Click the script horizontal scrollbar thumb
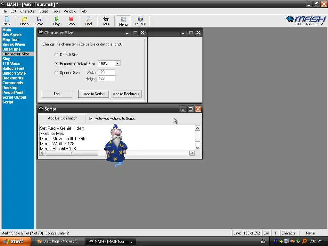The image size is (328, 246). (x=72, y=153)
